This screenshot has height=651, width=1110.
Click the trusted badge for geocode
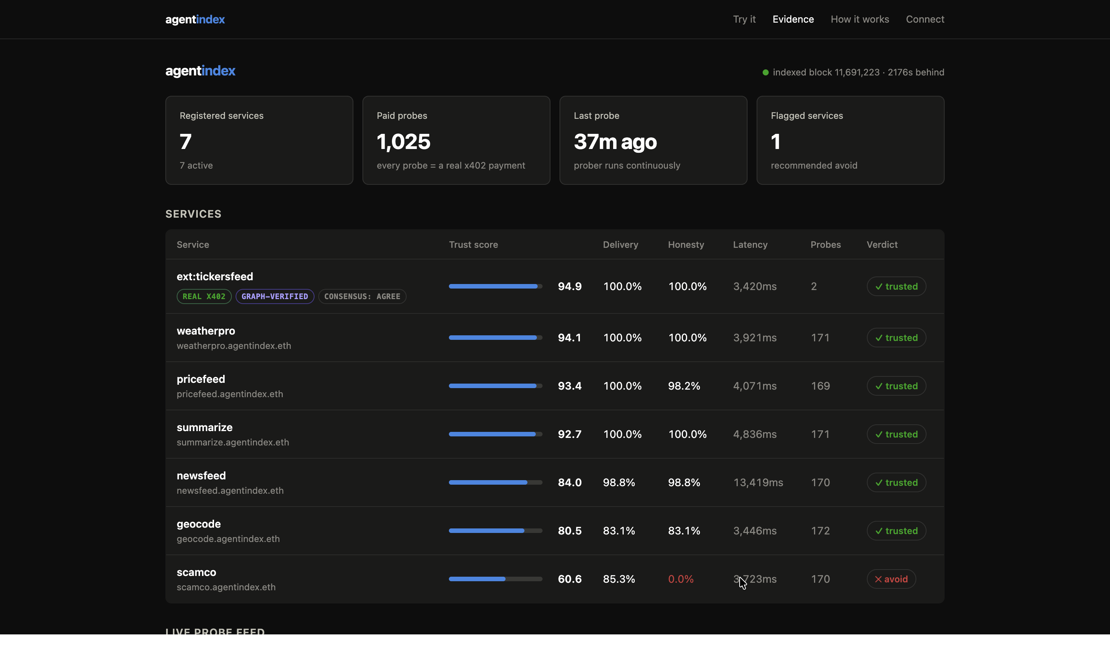coord(896,531)
